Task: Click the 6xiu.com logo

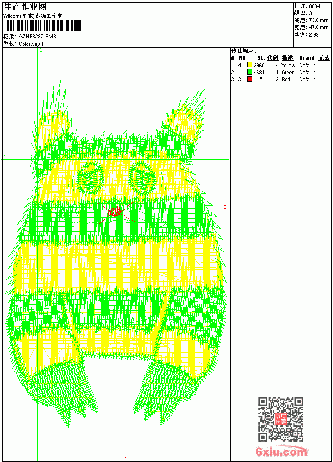Action: (281, 451)
